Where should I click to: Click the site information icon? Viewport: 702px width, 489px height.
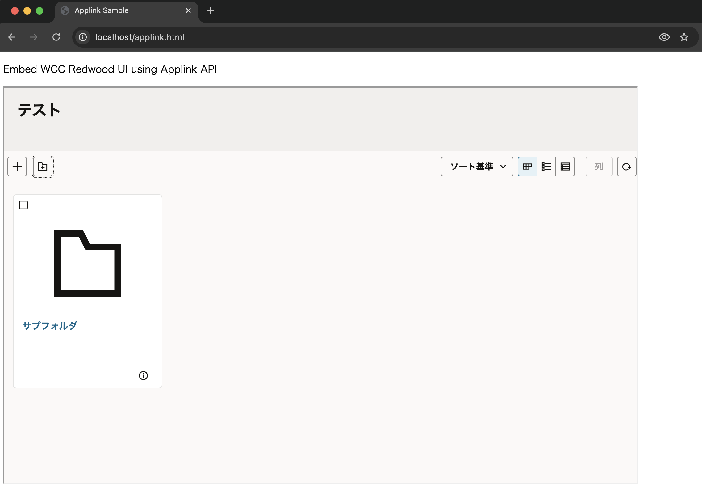click(x=83, y=37)
